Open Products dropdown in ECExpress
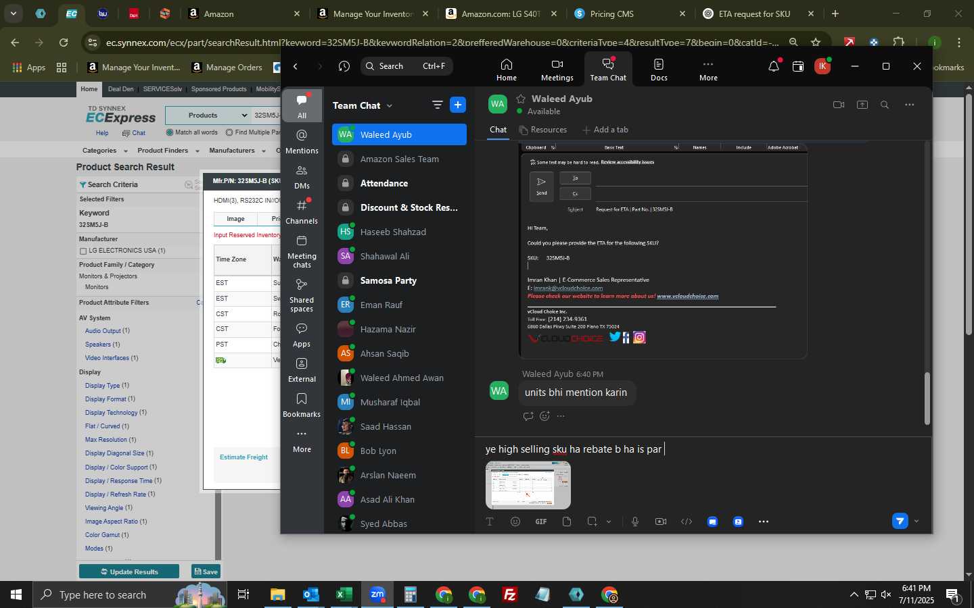This screenshot has width=974, height=608. 208,115
